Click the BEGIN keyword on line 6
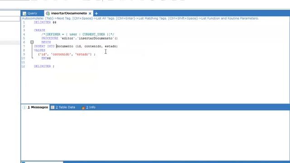The height and width of the screenshot is (163, 290). [x=46, y=42]
